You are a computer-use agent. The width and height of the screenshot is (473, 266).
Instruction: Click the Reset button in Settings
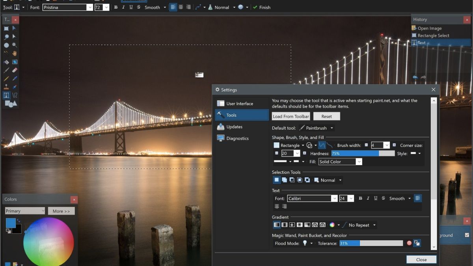click(327, 116)
